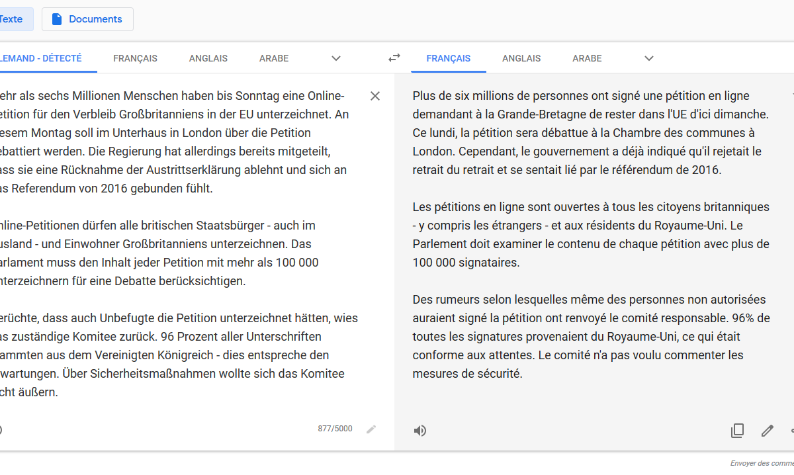Select ALLEMAND - DÉTECTÉ source tab

click(41, 58)
